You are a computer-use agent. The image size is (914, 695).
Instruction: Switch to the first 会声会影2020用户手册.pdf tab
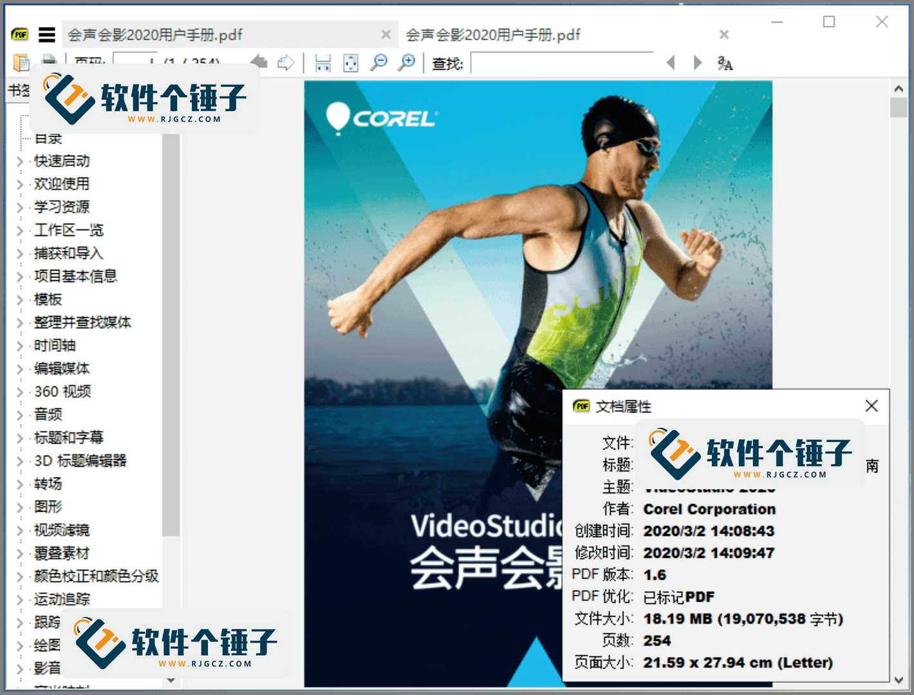coord(230,35)
